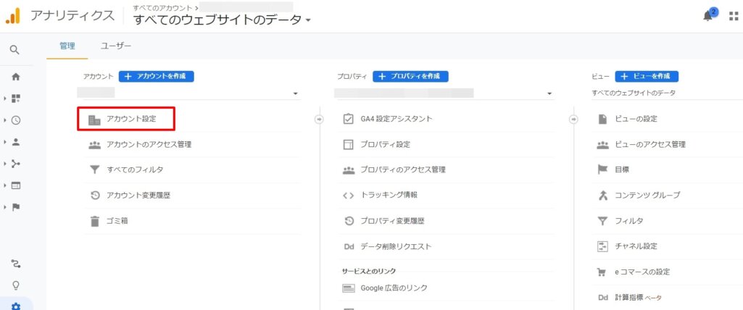Switch to the 管理 tab
Screen dimensions: 743x310
(x=67, y=46)
